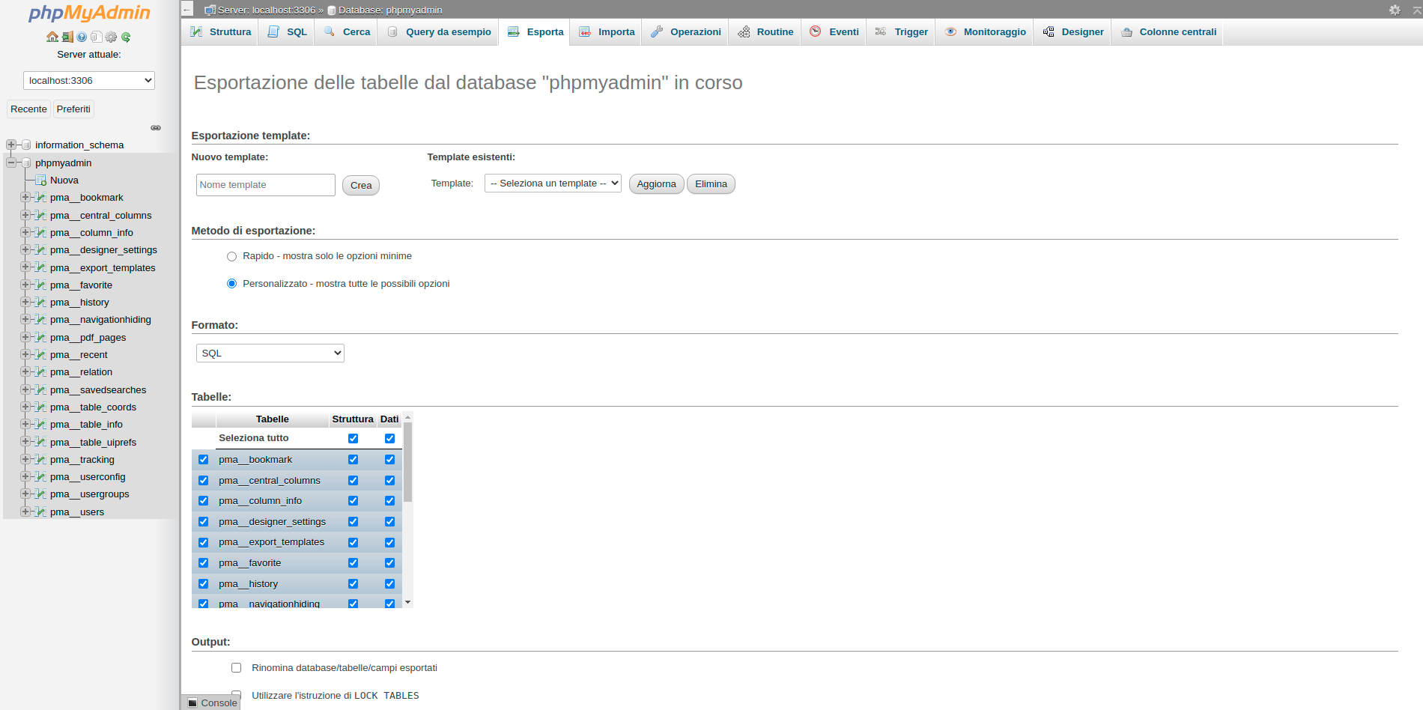Expand the information_schema database tree node
This screenshot has width=1423, height=710.
click(10, 145)
